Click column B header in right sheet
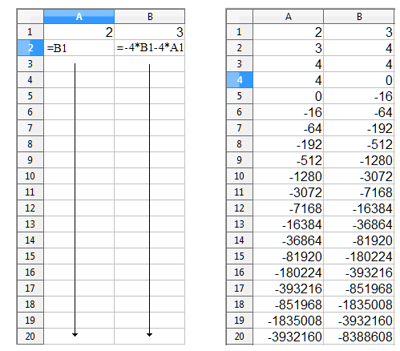This screenshot has height=351, width=400. [359, 17]
